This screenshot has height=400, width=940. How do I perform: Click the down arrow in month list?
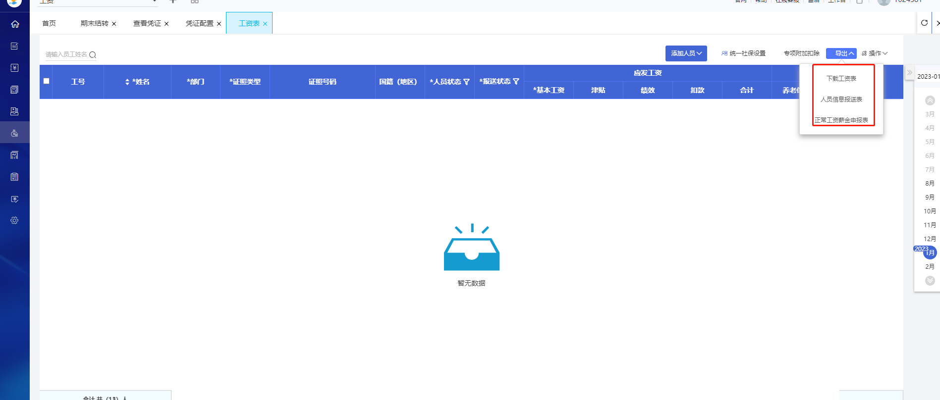tap(930, 281)
